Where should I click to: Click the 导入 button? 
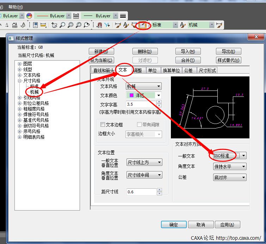(x=188, y=51)
